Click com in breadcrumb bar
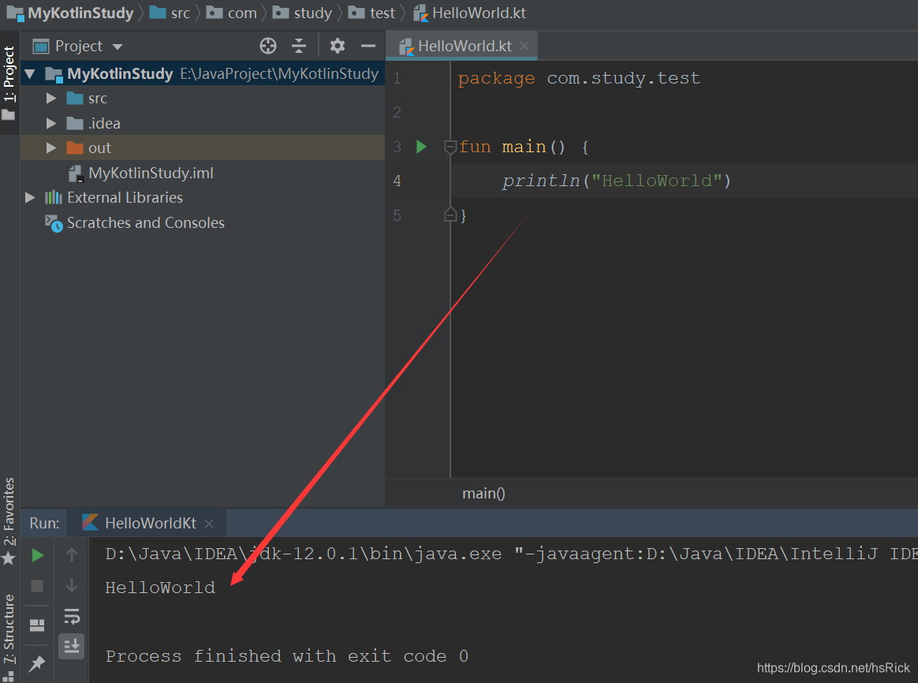The height and width of the screenshot is (683, 918). (242, 13)
